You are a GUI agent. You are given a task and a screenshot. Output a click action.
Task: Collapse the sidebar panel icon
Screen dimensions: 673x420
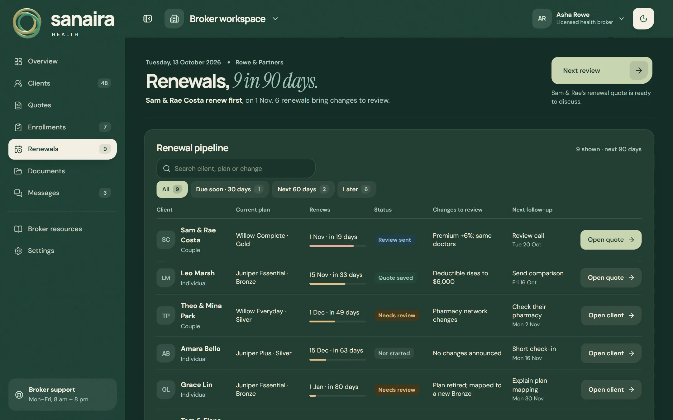(x=148, y=19)
